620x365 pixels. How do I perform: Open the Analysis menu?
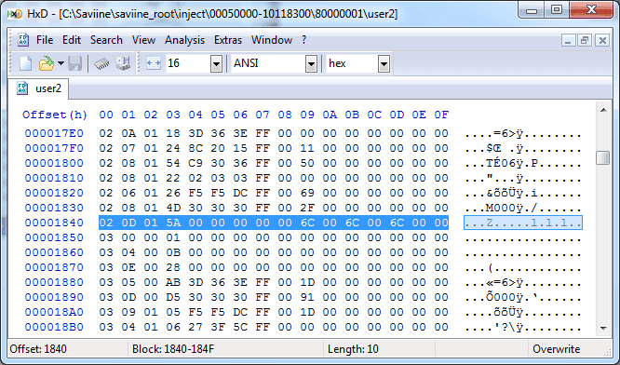184,40
